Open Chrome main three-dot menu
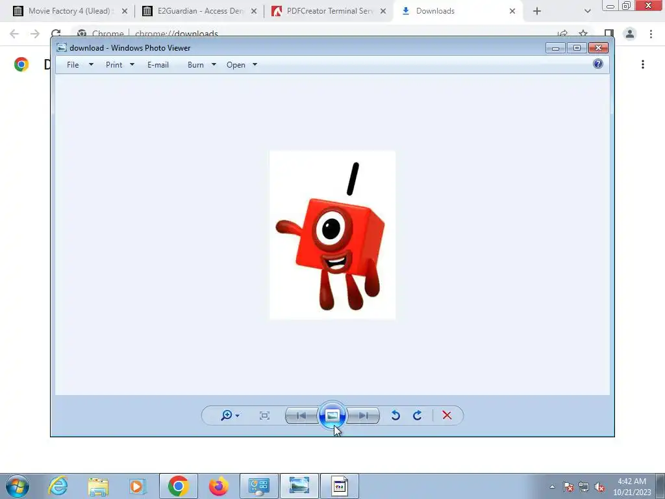This screenshot has height=499, width=665. [651, 34]
